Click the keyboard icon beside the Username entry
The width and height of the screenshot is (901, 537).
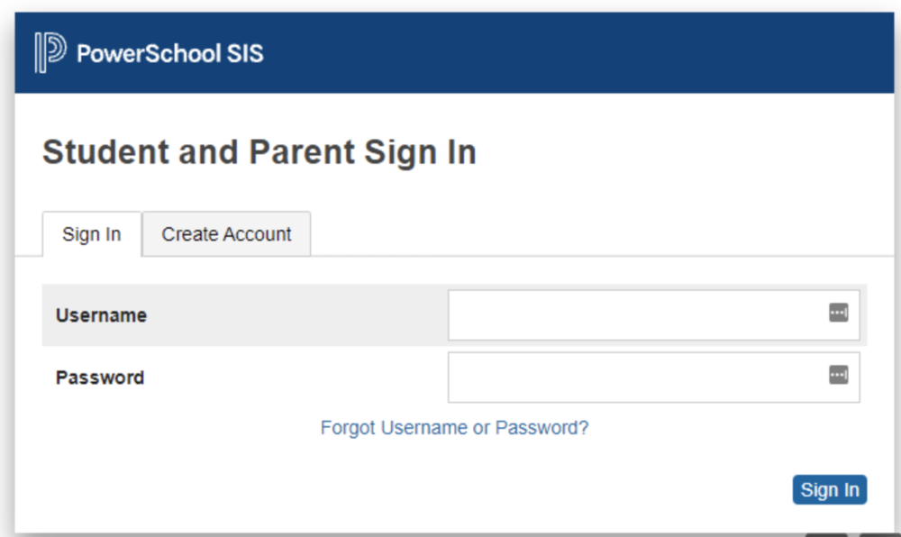click(x=840, y=311)
